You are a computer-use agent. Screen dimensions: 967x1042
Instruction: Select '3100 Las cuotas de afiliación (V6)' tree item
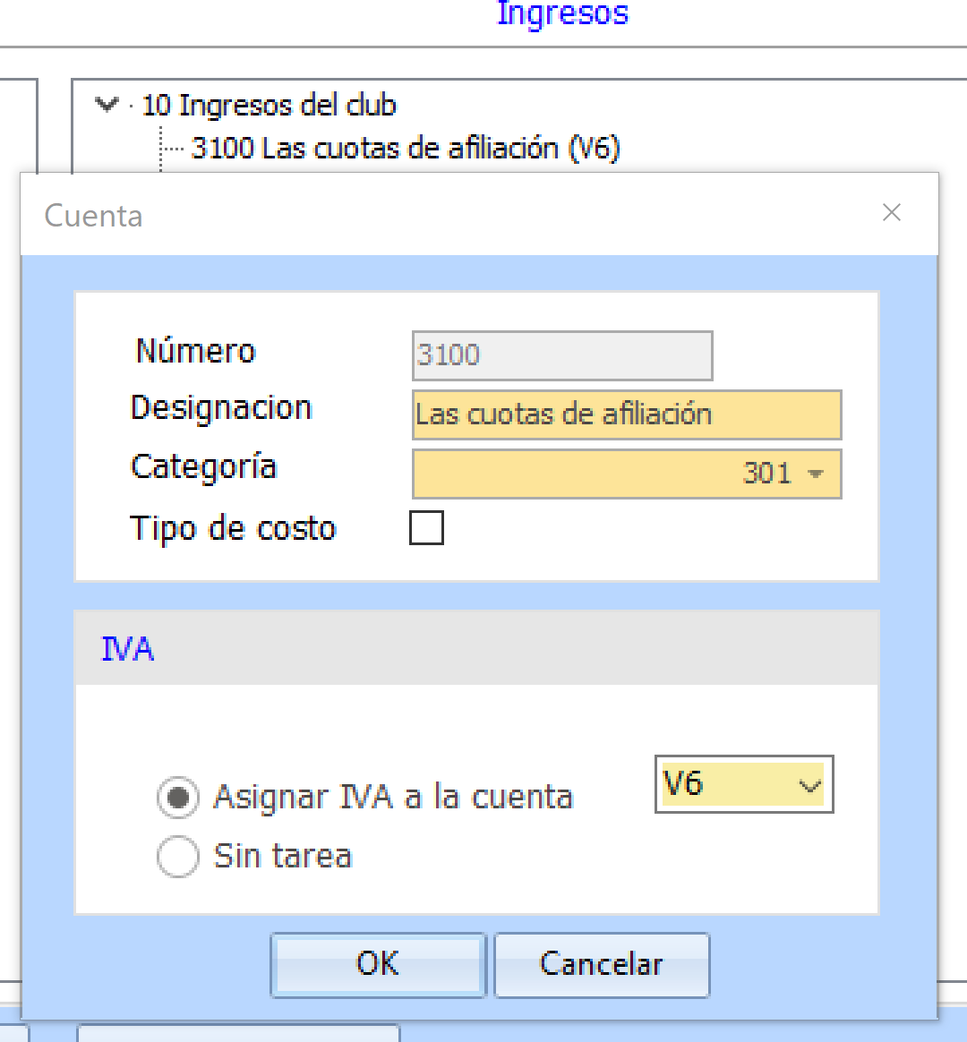pos(405,148)
